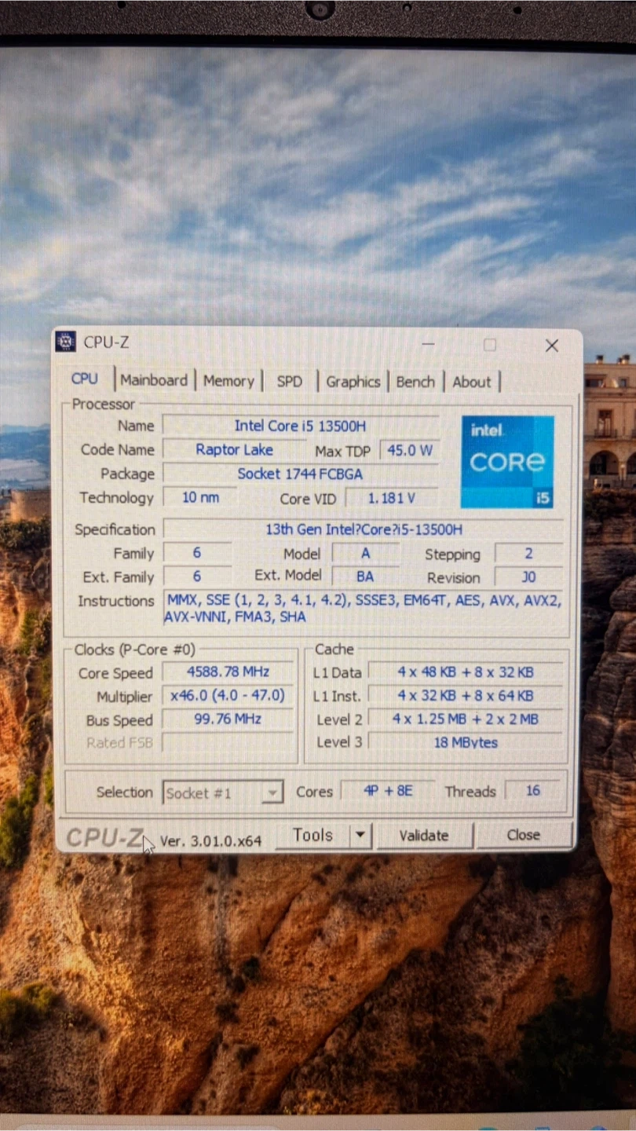Click the Core Speed value field

(228, 672)
